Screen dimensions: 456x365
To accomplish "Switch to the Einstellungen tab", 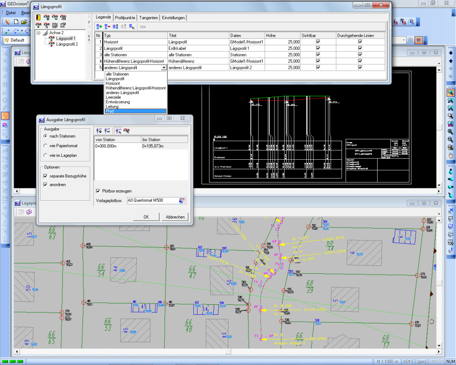I will click(x=173, y=18).
